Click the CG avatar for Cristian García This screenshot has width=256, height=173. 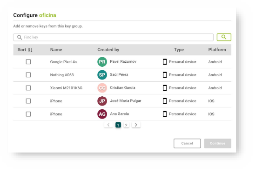pyautogui.click(x=102, y=88)
